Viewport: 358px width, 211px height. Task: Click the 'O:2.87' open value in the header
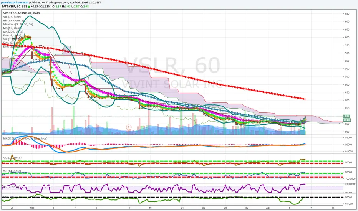click(x=56, y=7)
